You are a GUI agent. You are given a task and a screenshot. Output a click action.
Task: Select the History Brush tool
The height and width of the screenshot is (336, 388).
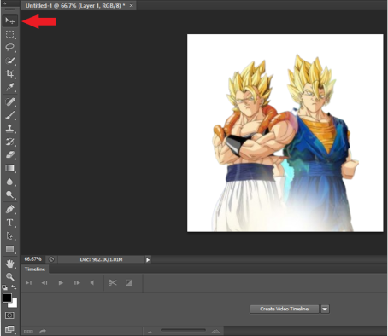[10, 142]
